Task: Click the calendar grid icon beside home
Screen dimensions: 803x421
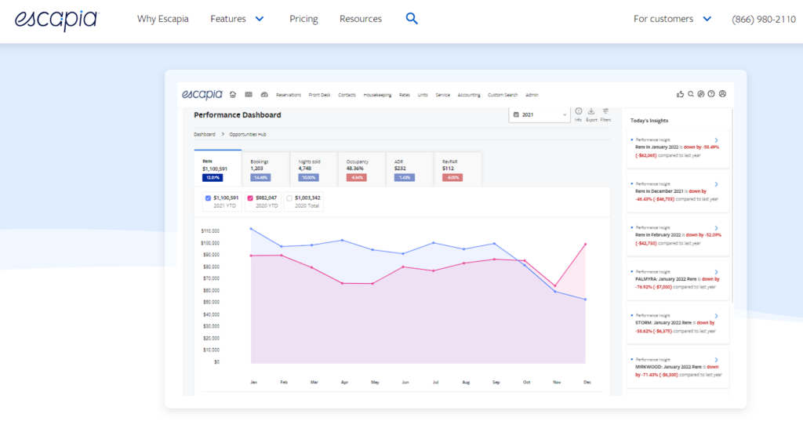Action: tap(249, 95)
